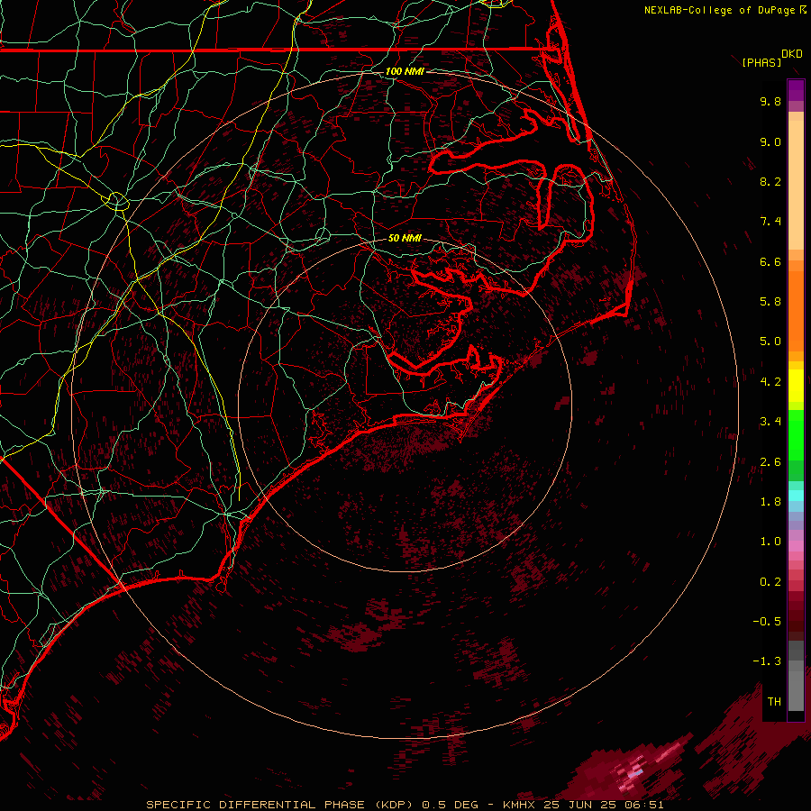Pick the gray bottom segment of color bar
The image size is (811, 811).
(796, 688)
